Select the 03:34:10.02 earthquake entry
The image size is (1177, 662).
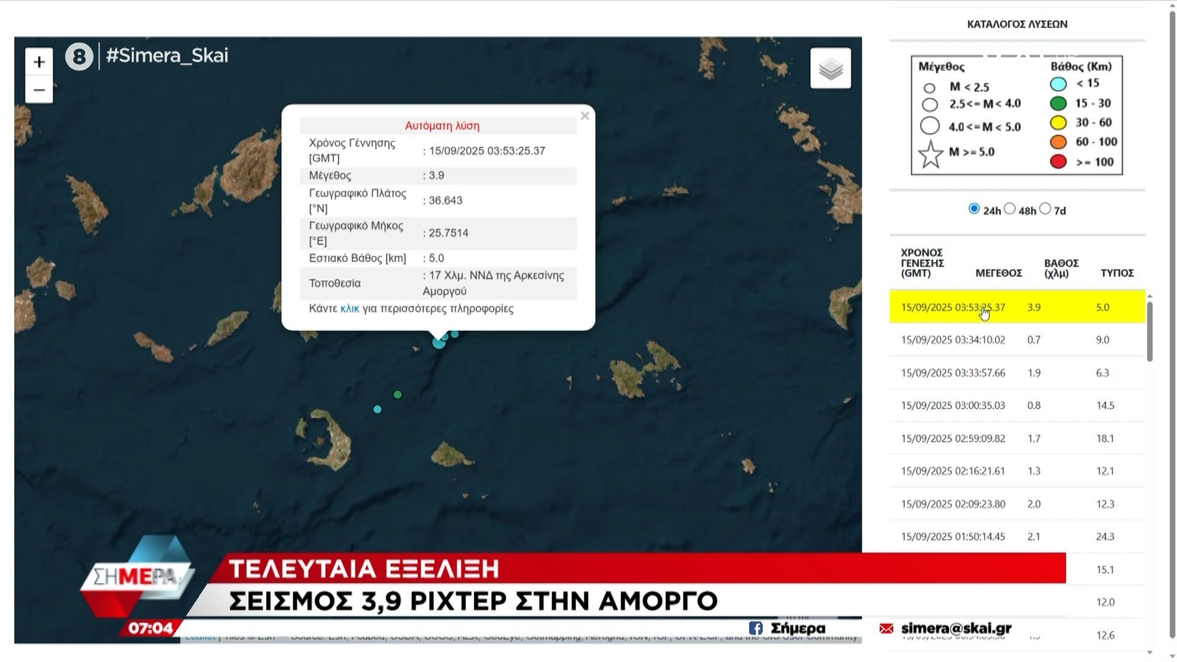click(x=953, y=340)
